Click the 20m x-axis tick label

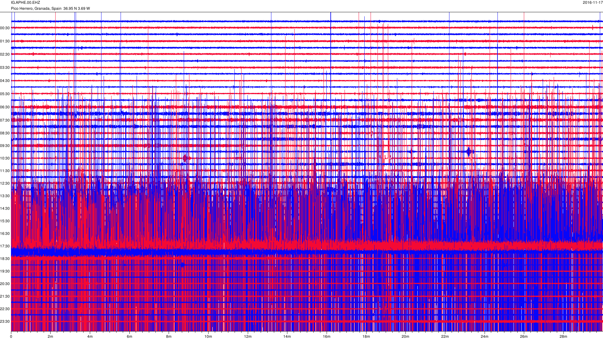(x=405, y=336)
